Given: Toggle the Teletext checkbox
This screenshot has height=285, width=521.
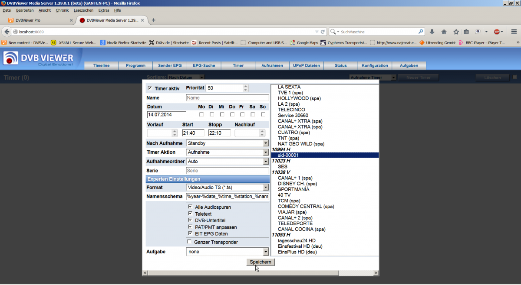Looking at the screenshot, I should point(190,214).
